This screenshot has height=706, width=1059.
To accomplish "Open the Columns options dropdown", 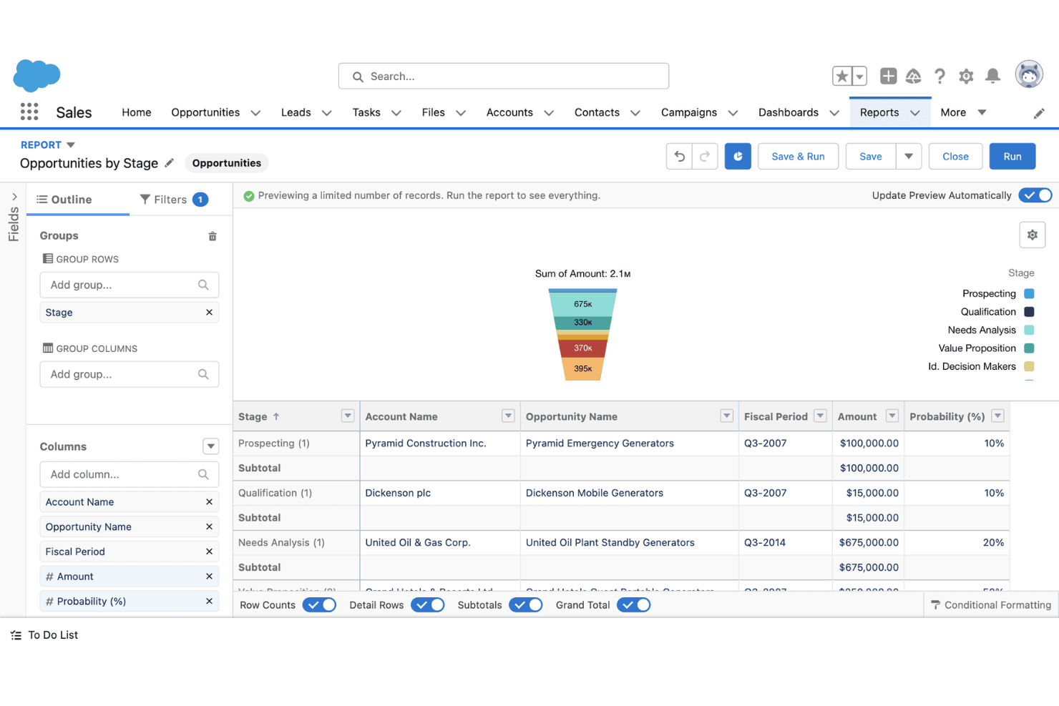I will click(211, 446).
